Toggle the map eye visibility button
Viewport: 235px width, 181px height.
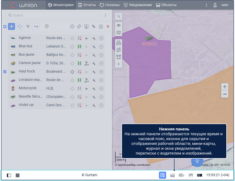click(119, 25)
